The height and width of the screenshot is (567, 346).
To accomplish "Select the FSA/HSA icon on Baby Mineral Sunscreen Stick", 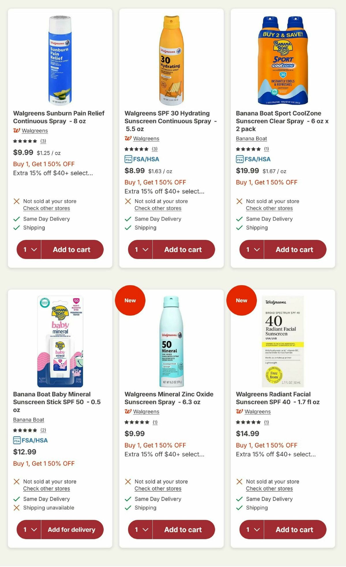I will 17,440.
